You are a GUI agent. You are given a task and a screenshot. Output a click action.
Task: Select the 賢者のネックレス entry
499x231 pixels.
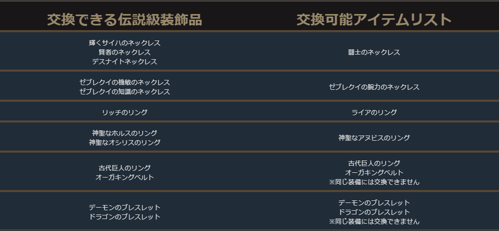[x=125, y=52]
